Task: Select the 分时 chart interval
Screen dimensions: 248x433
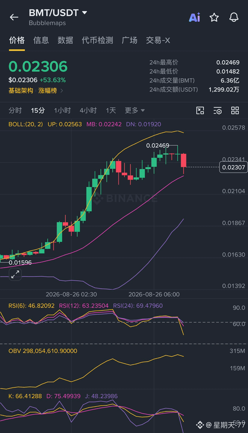Action: pos(15,111)
